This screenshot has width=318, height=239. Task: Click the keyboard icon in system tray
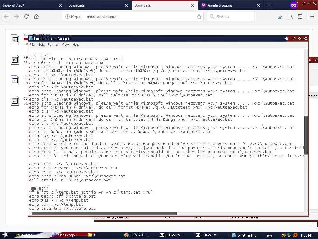click(270, 236)
